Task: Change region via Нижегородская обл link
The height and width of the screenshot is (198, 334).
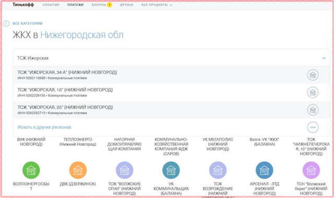Action: pyautogui.click(x=82, y=35)
